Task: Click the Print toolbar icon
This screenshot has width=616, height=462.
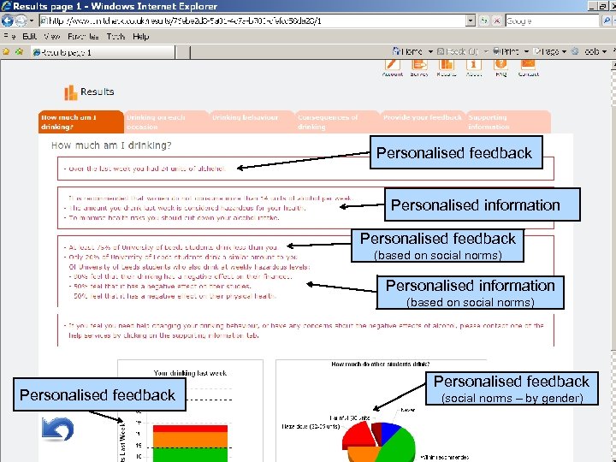Action: (x=496, y=51)
